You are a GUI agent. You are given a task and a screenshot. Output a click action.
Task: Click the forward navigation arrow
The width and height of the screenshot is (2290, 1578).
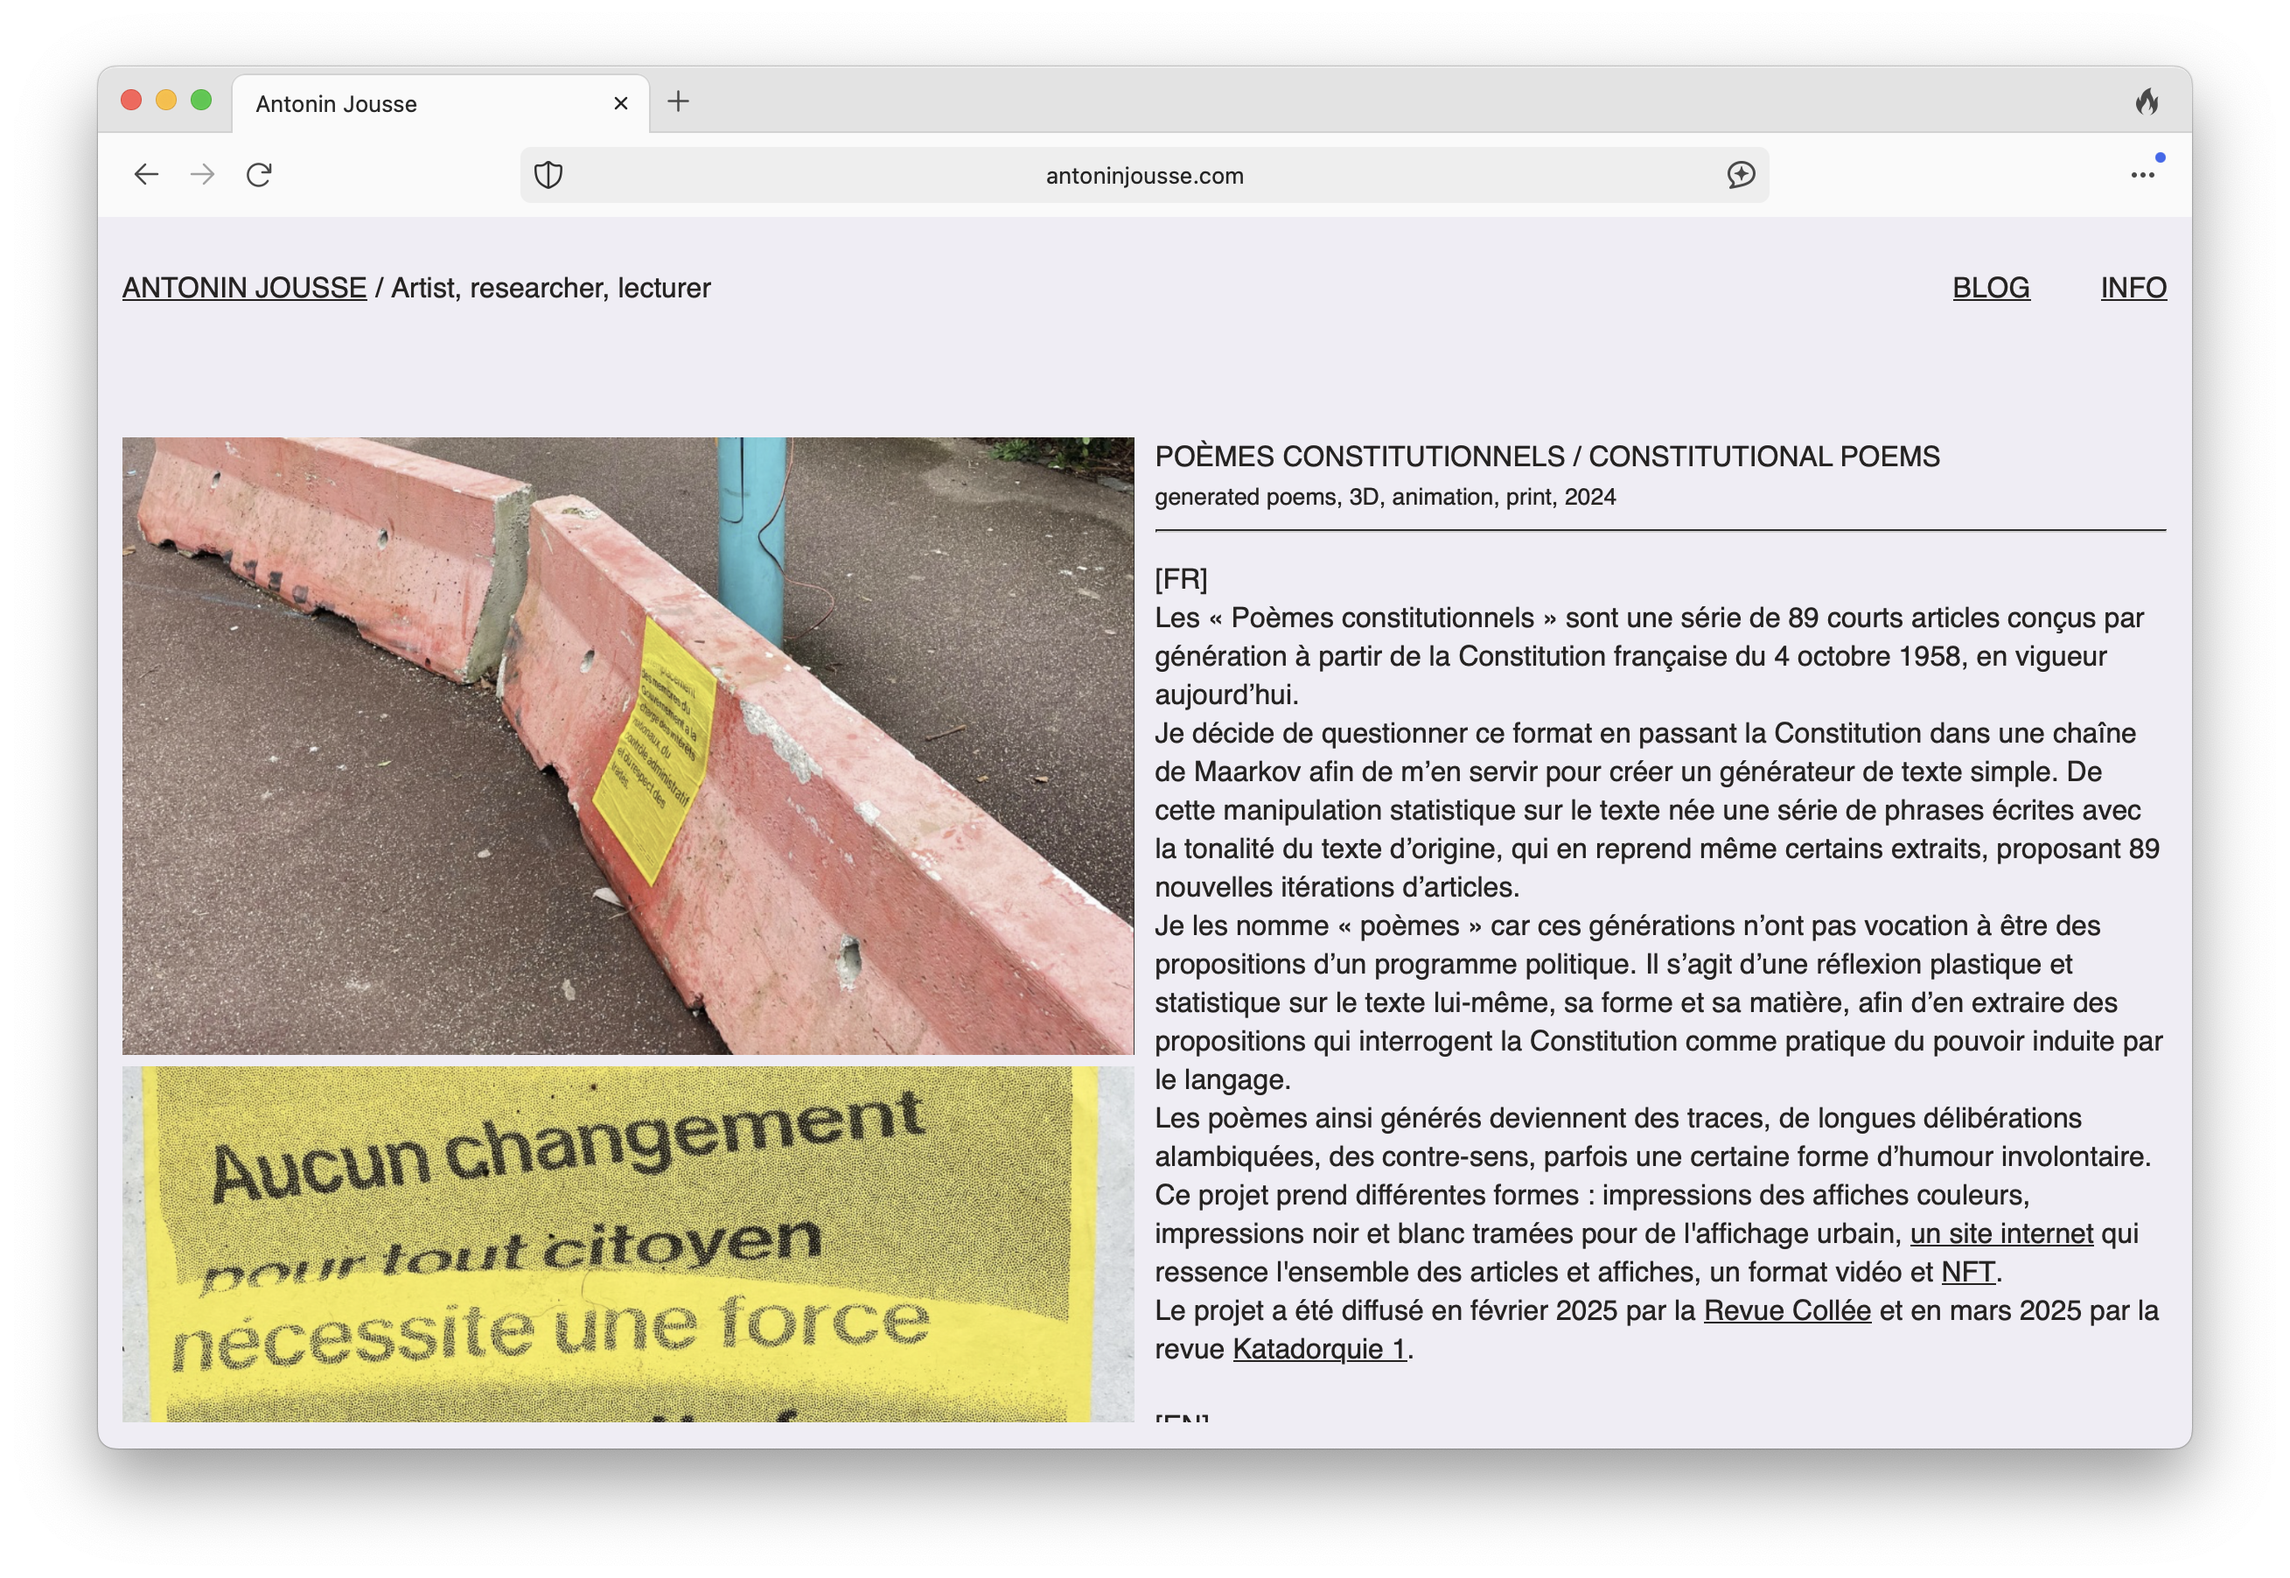tap(203, 175)
